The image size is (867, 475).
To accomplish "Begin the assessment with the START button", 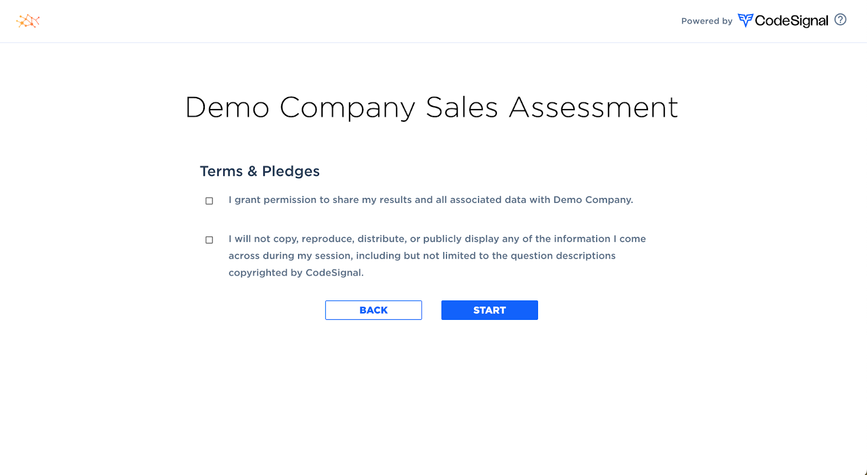I will (489, 310).
